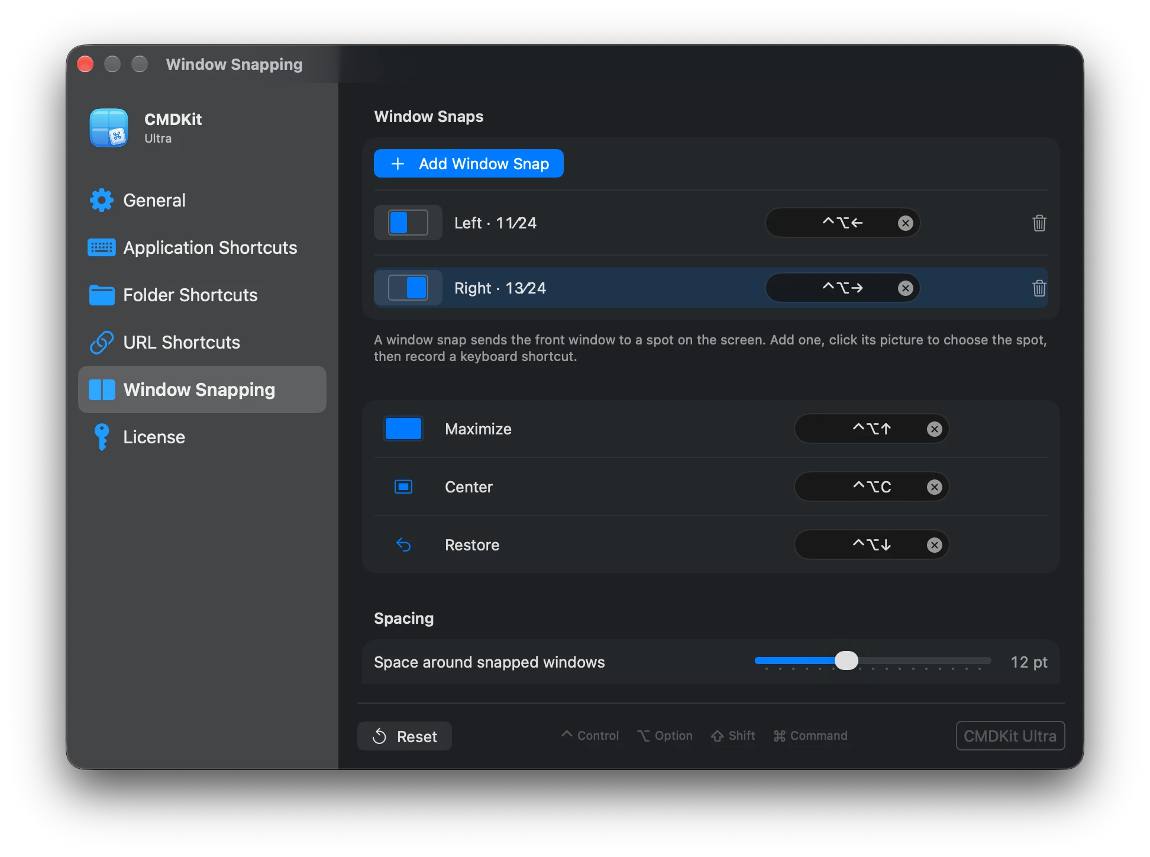Click the Maximize layout icon
Screen dimensions: 1150x857
tap(403, 428)
